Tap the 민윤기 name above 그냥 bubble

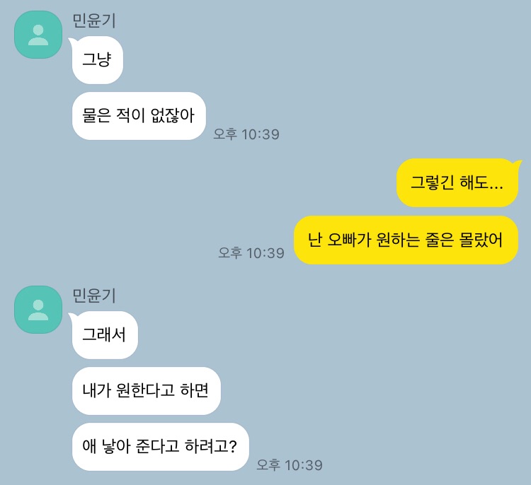94,21
